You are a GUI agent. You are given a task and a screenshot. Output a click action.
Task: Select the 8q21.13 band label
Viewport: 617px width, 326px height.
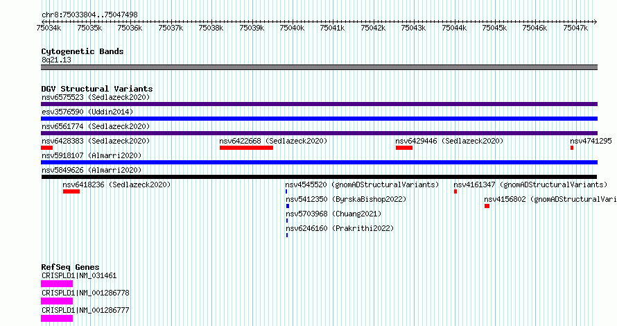(56, 60)
